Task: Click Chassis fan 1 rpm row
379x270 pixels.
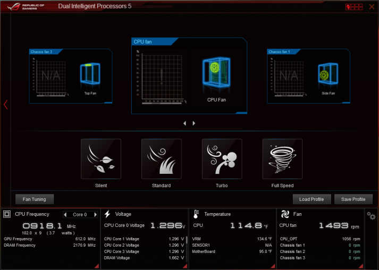Action: (320, 245)
